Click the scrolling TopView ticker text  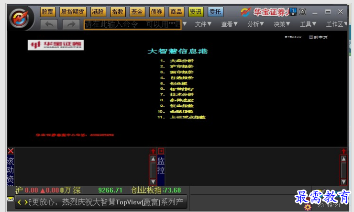pyautogui.click(x=106, y=202)
